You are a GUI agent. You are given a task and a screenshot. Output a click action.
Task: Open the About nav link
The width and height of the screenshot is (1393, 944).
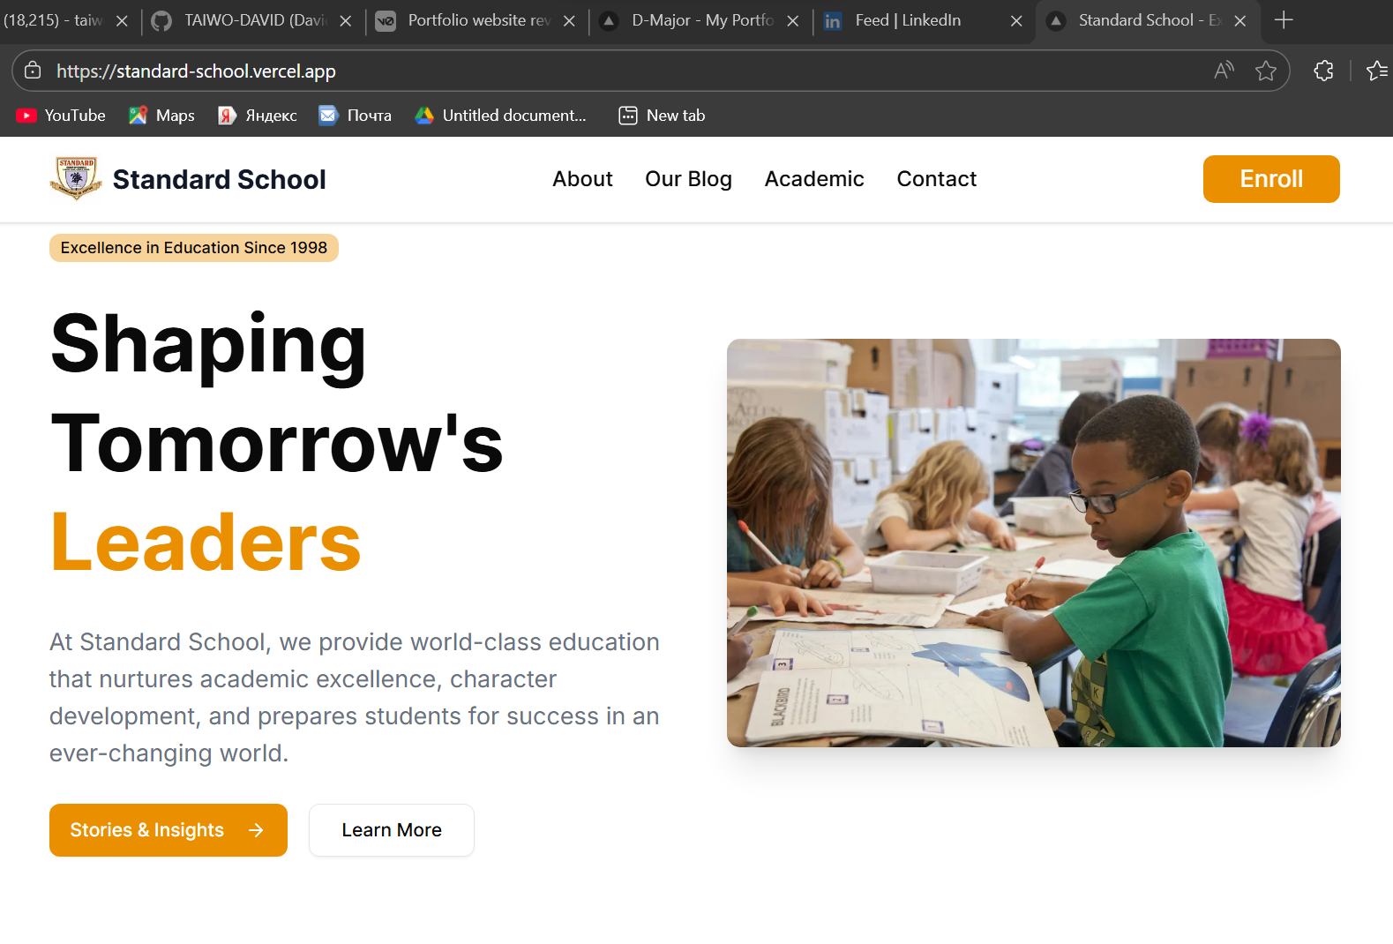pos(582,179)
